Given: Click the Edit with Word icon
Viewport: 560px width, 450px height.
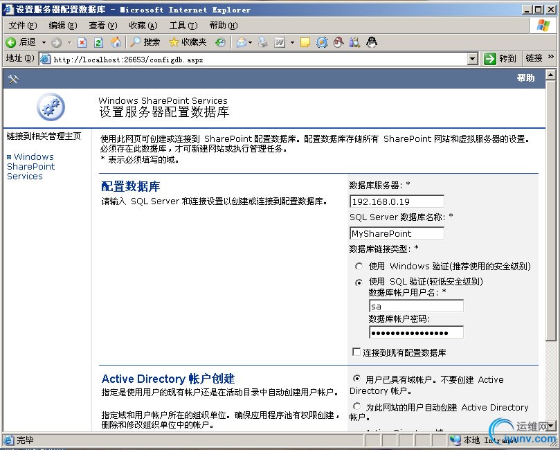Looking at the screenshot, I should [280, 42].
